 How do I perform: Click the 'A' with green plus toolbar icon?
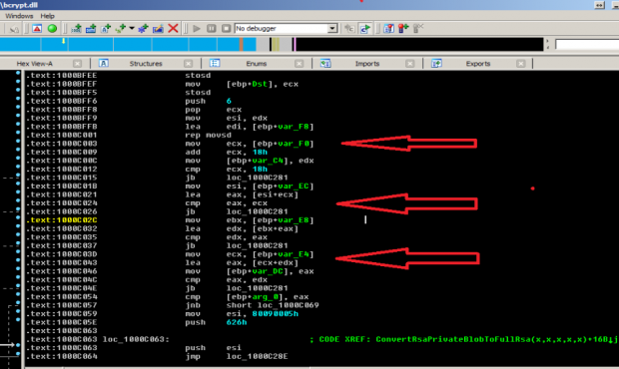click(106, 28)
